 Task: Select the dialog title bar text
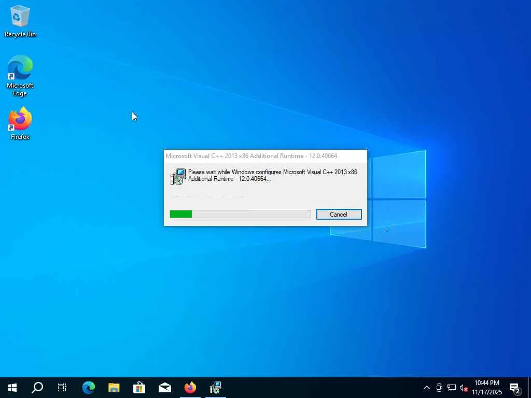click(251, 156)
